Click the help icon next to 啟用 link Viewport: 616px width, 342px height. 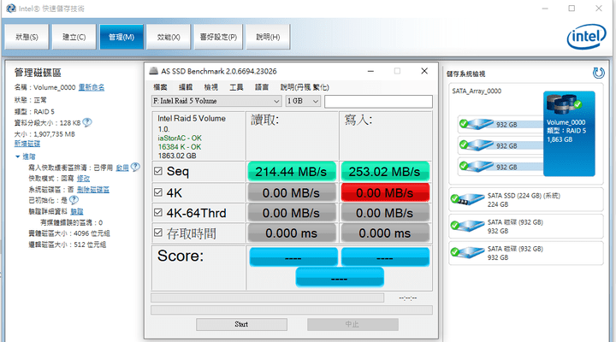coord(135,168)
